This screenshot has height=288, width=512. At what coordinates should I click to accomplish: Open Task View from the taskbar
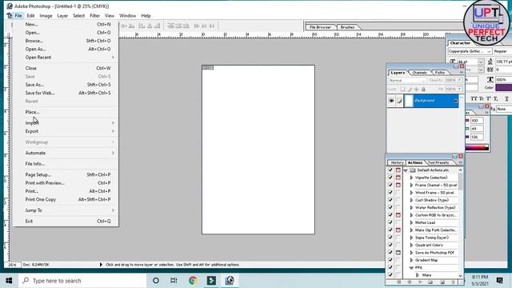(x=174, y=281)
